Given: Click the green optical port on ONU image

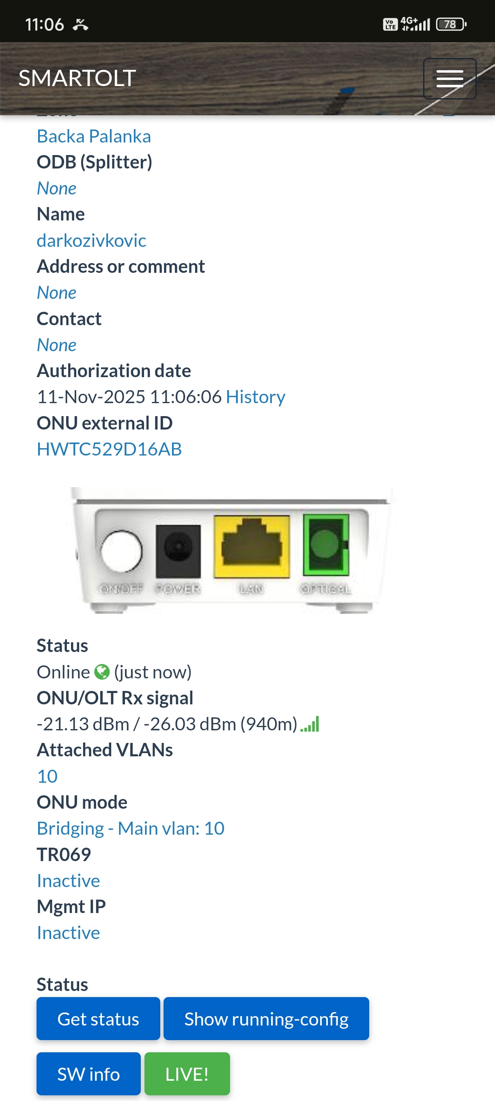Looking at the screenshot, I should pos(326,544).
